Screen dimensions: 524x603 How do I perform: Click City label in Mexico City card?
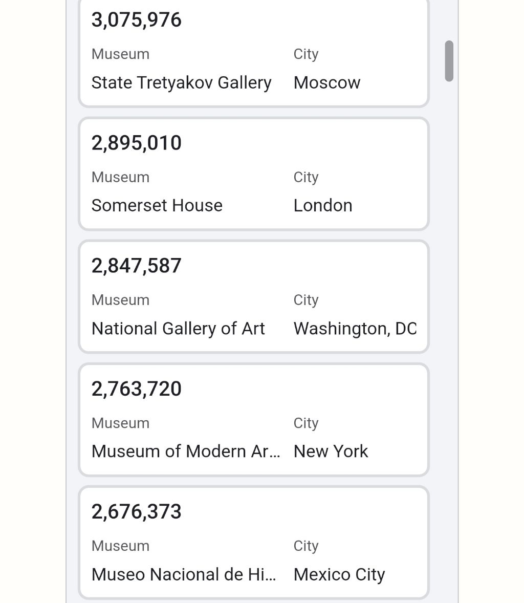[x=306, y=546]
